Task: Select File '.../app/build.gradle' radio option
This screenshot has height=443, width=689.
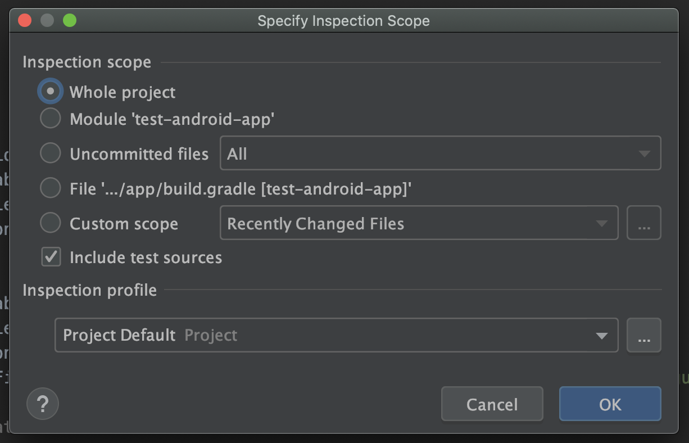Action: tap(51, 188)
